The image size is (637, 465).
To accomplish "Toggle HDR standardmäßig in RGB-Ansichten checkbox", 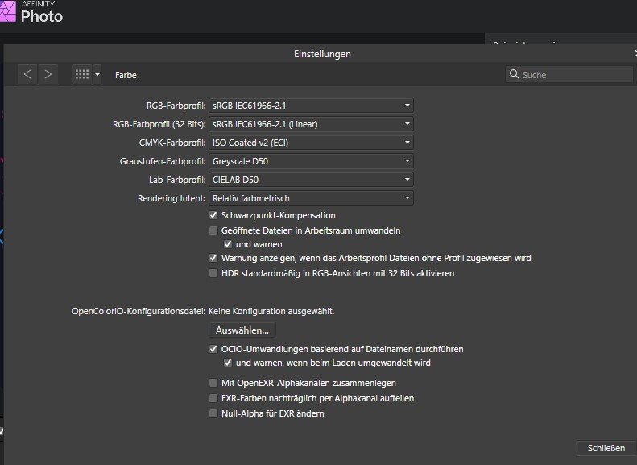I will pyautogui.click(x=213, y=273).
